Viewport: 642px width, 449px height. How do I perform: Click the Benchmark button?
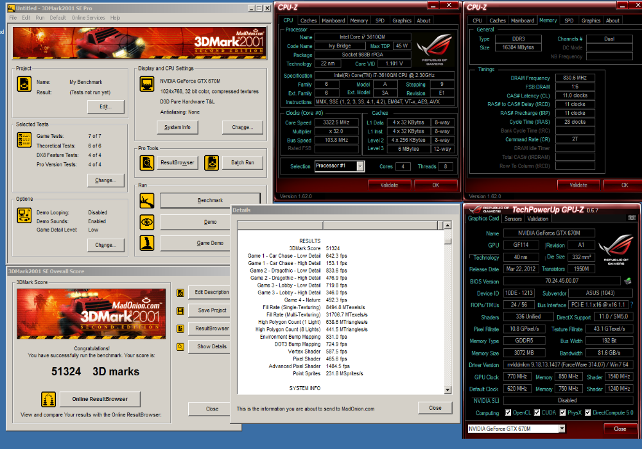point(210,200)
